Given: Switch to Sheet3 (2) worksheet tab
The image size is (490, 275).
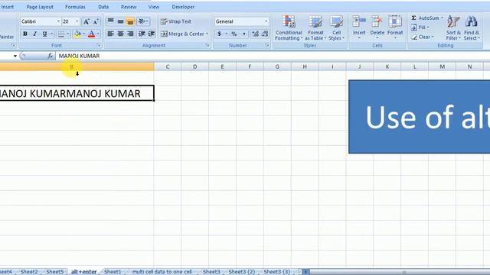Looking at the screenshot, I should click(242, 272).
